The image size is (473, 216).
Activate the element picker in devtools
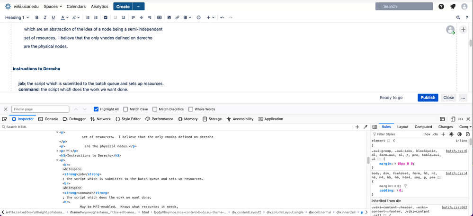(x=4, y=119)
